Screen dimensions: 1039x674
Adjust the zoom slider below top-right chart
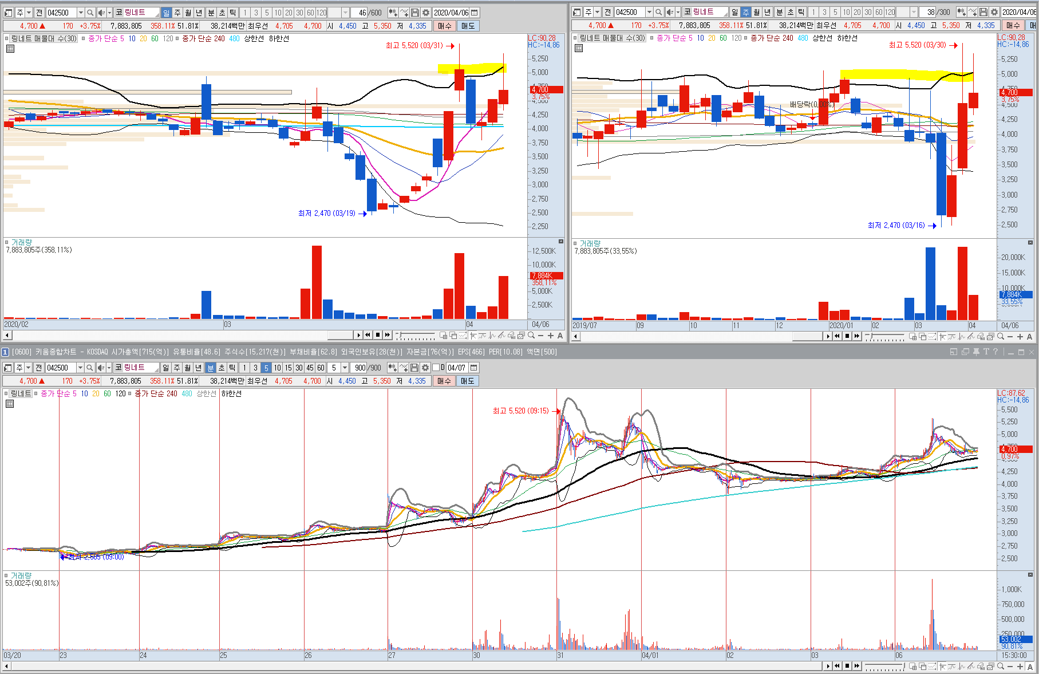884,337
